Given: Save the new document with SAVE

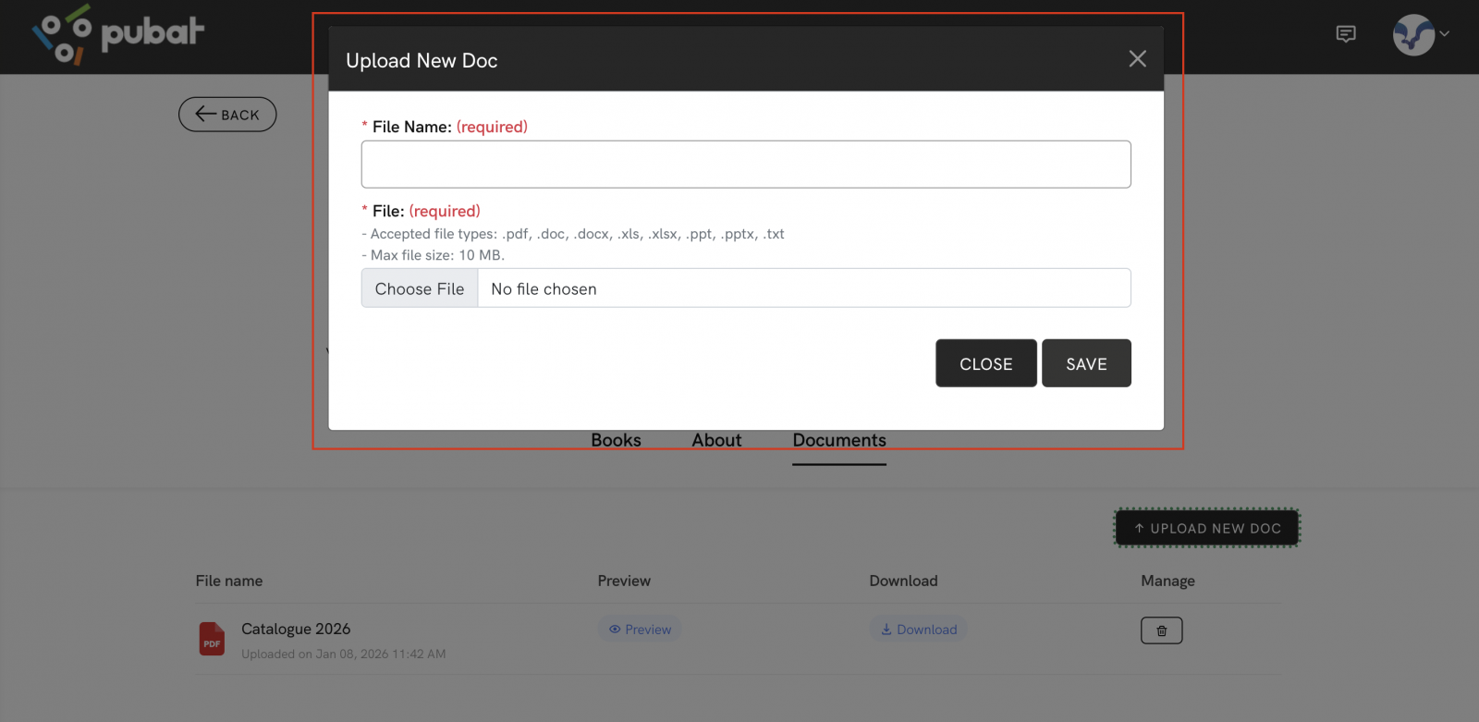Looking at the screenshot, I should point(1085,363).
